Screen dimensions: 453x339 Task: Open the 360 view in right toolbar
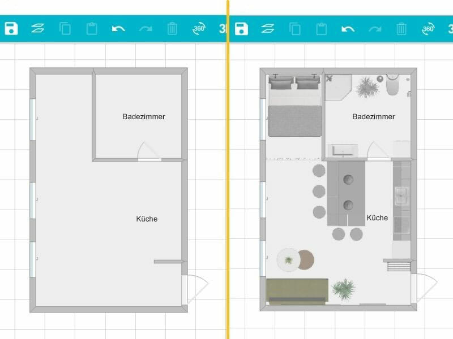pos(428,29)
